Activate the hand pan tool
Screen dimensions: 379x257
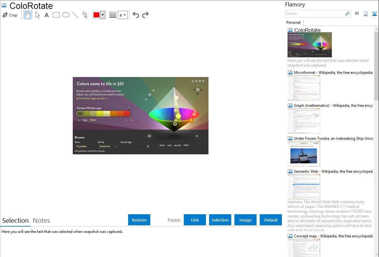pyautogui.click(x=28, y=15)
